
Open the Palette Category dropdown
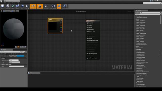coord(151,13)
